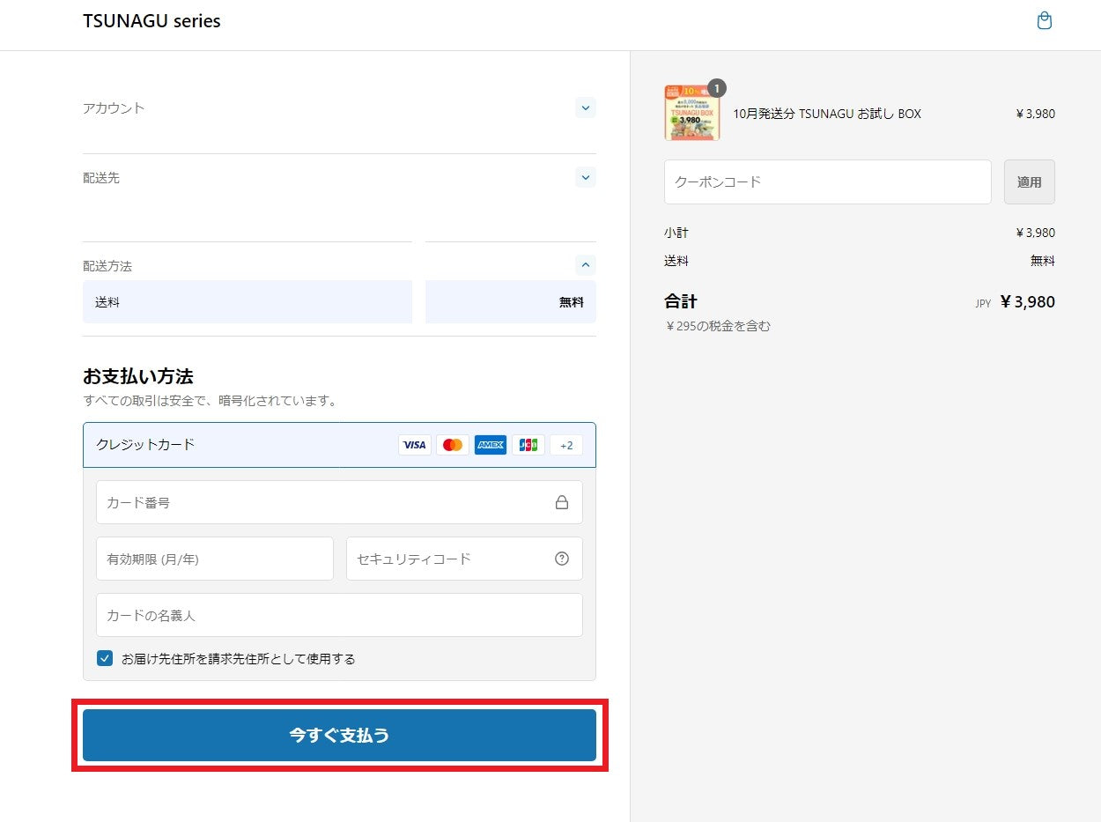
Task: Focus the クーポンコード input field
Action: coord(828,181)
